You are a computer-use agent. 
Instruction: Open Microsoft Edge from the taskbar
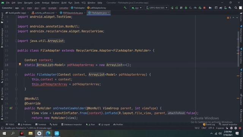pos(48,134)
